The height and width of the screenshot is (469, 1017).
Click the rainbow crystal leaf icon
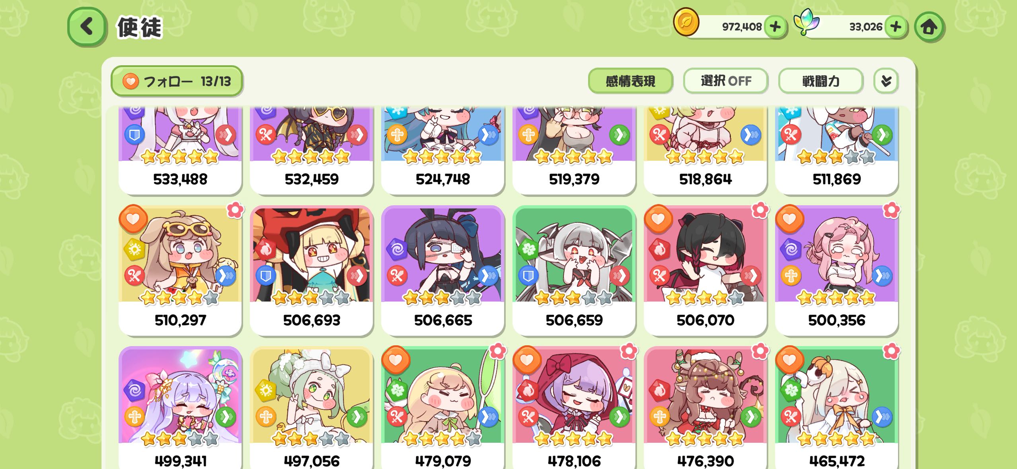pyautogui.click(x=806, y=22)
